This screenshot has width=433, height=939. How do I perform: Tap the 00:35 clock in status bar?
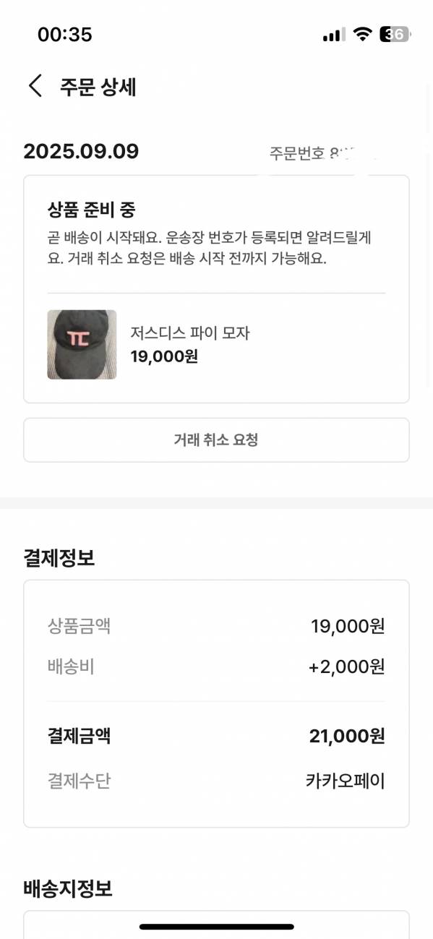65,35
